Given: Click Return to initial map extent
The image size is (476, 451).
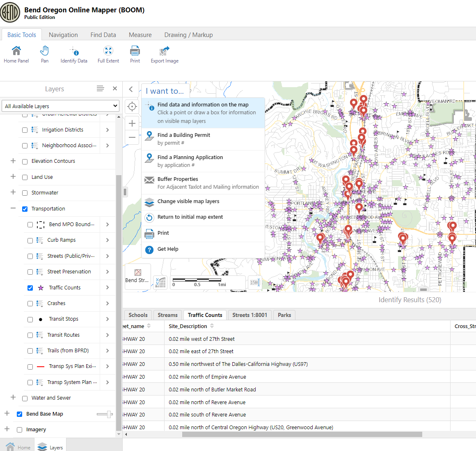Looking at the screenshot, I should (x=190, y=217).
